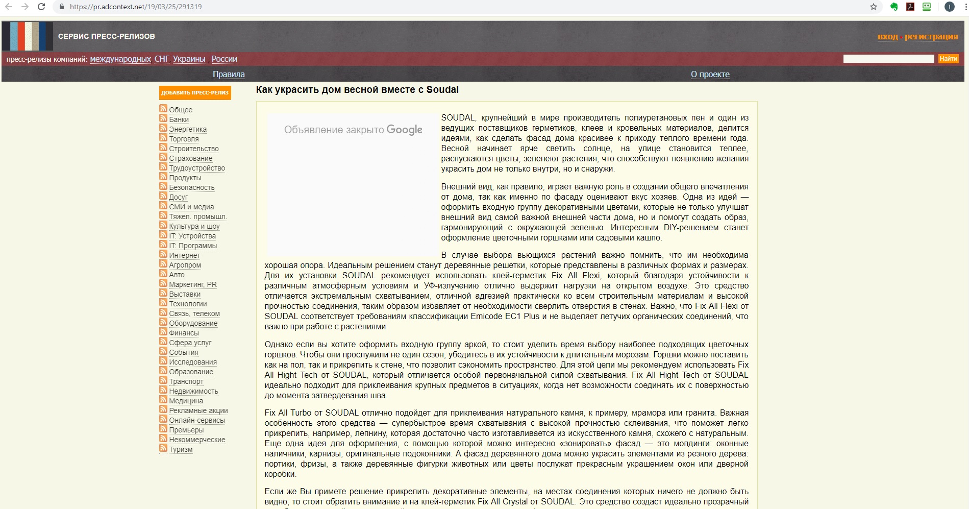Click the регистрация sign-up link
969x509 pixels.
(x=931, y=36)
